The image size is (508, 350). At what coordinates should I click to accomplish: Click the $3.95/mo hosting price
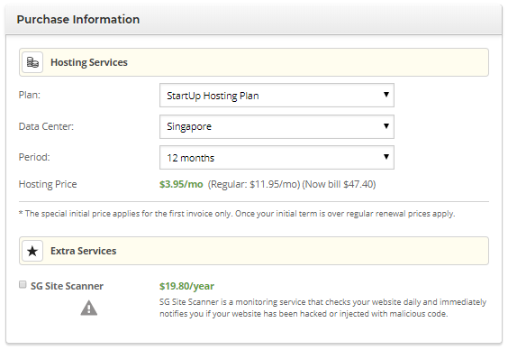pyautogui.click(x=181, y=184)
